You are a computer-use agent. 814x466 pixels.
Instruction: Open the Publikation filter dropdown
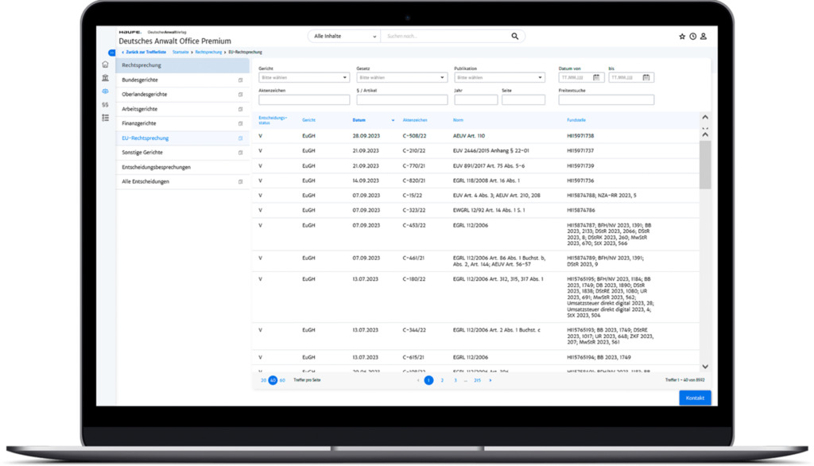coord(499,77)
